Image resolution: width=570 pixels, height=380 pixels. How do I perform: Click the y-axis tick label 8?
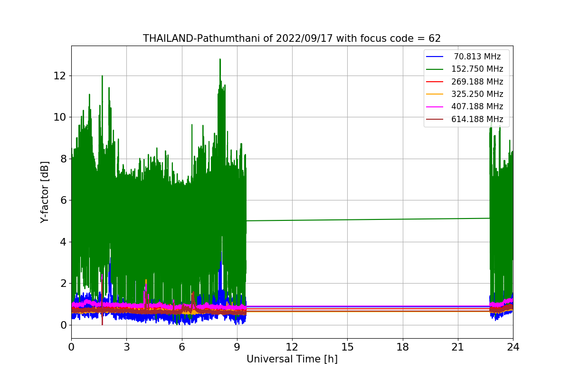[x=63, y=159]
